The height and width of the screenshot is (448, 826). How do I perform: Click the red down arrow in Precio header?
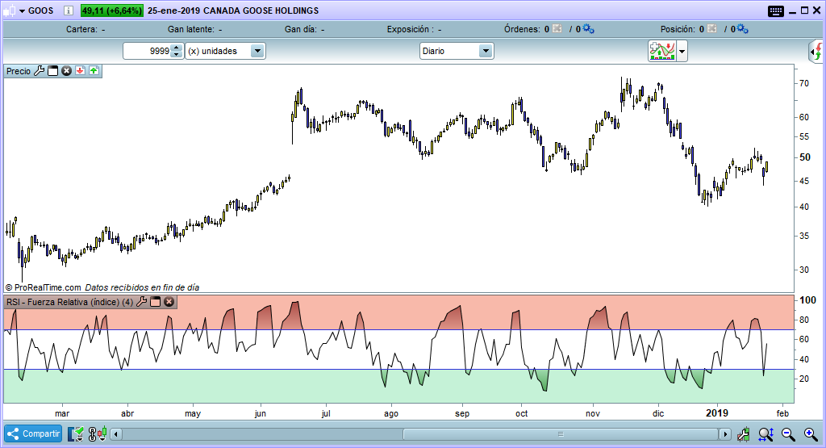click(80, 71)
